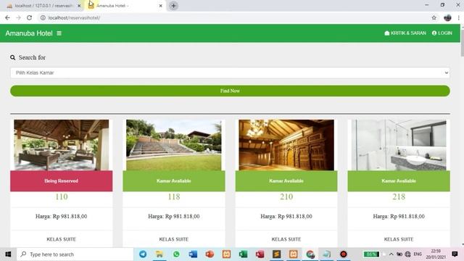
Task: Switch to Chrome in the taskbar
Action: [310, 254]
